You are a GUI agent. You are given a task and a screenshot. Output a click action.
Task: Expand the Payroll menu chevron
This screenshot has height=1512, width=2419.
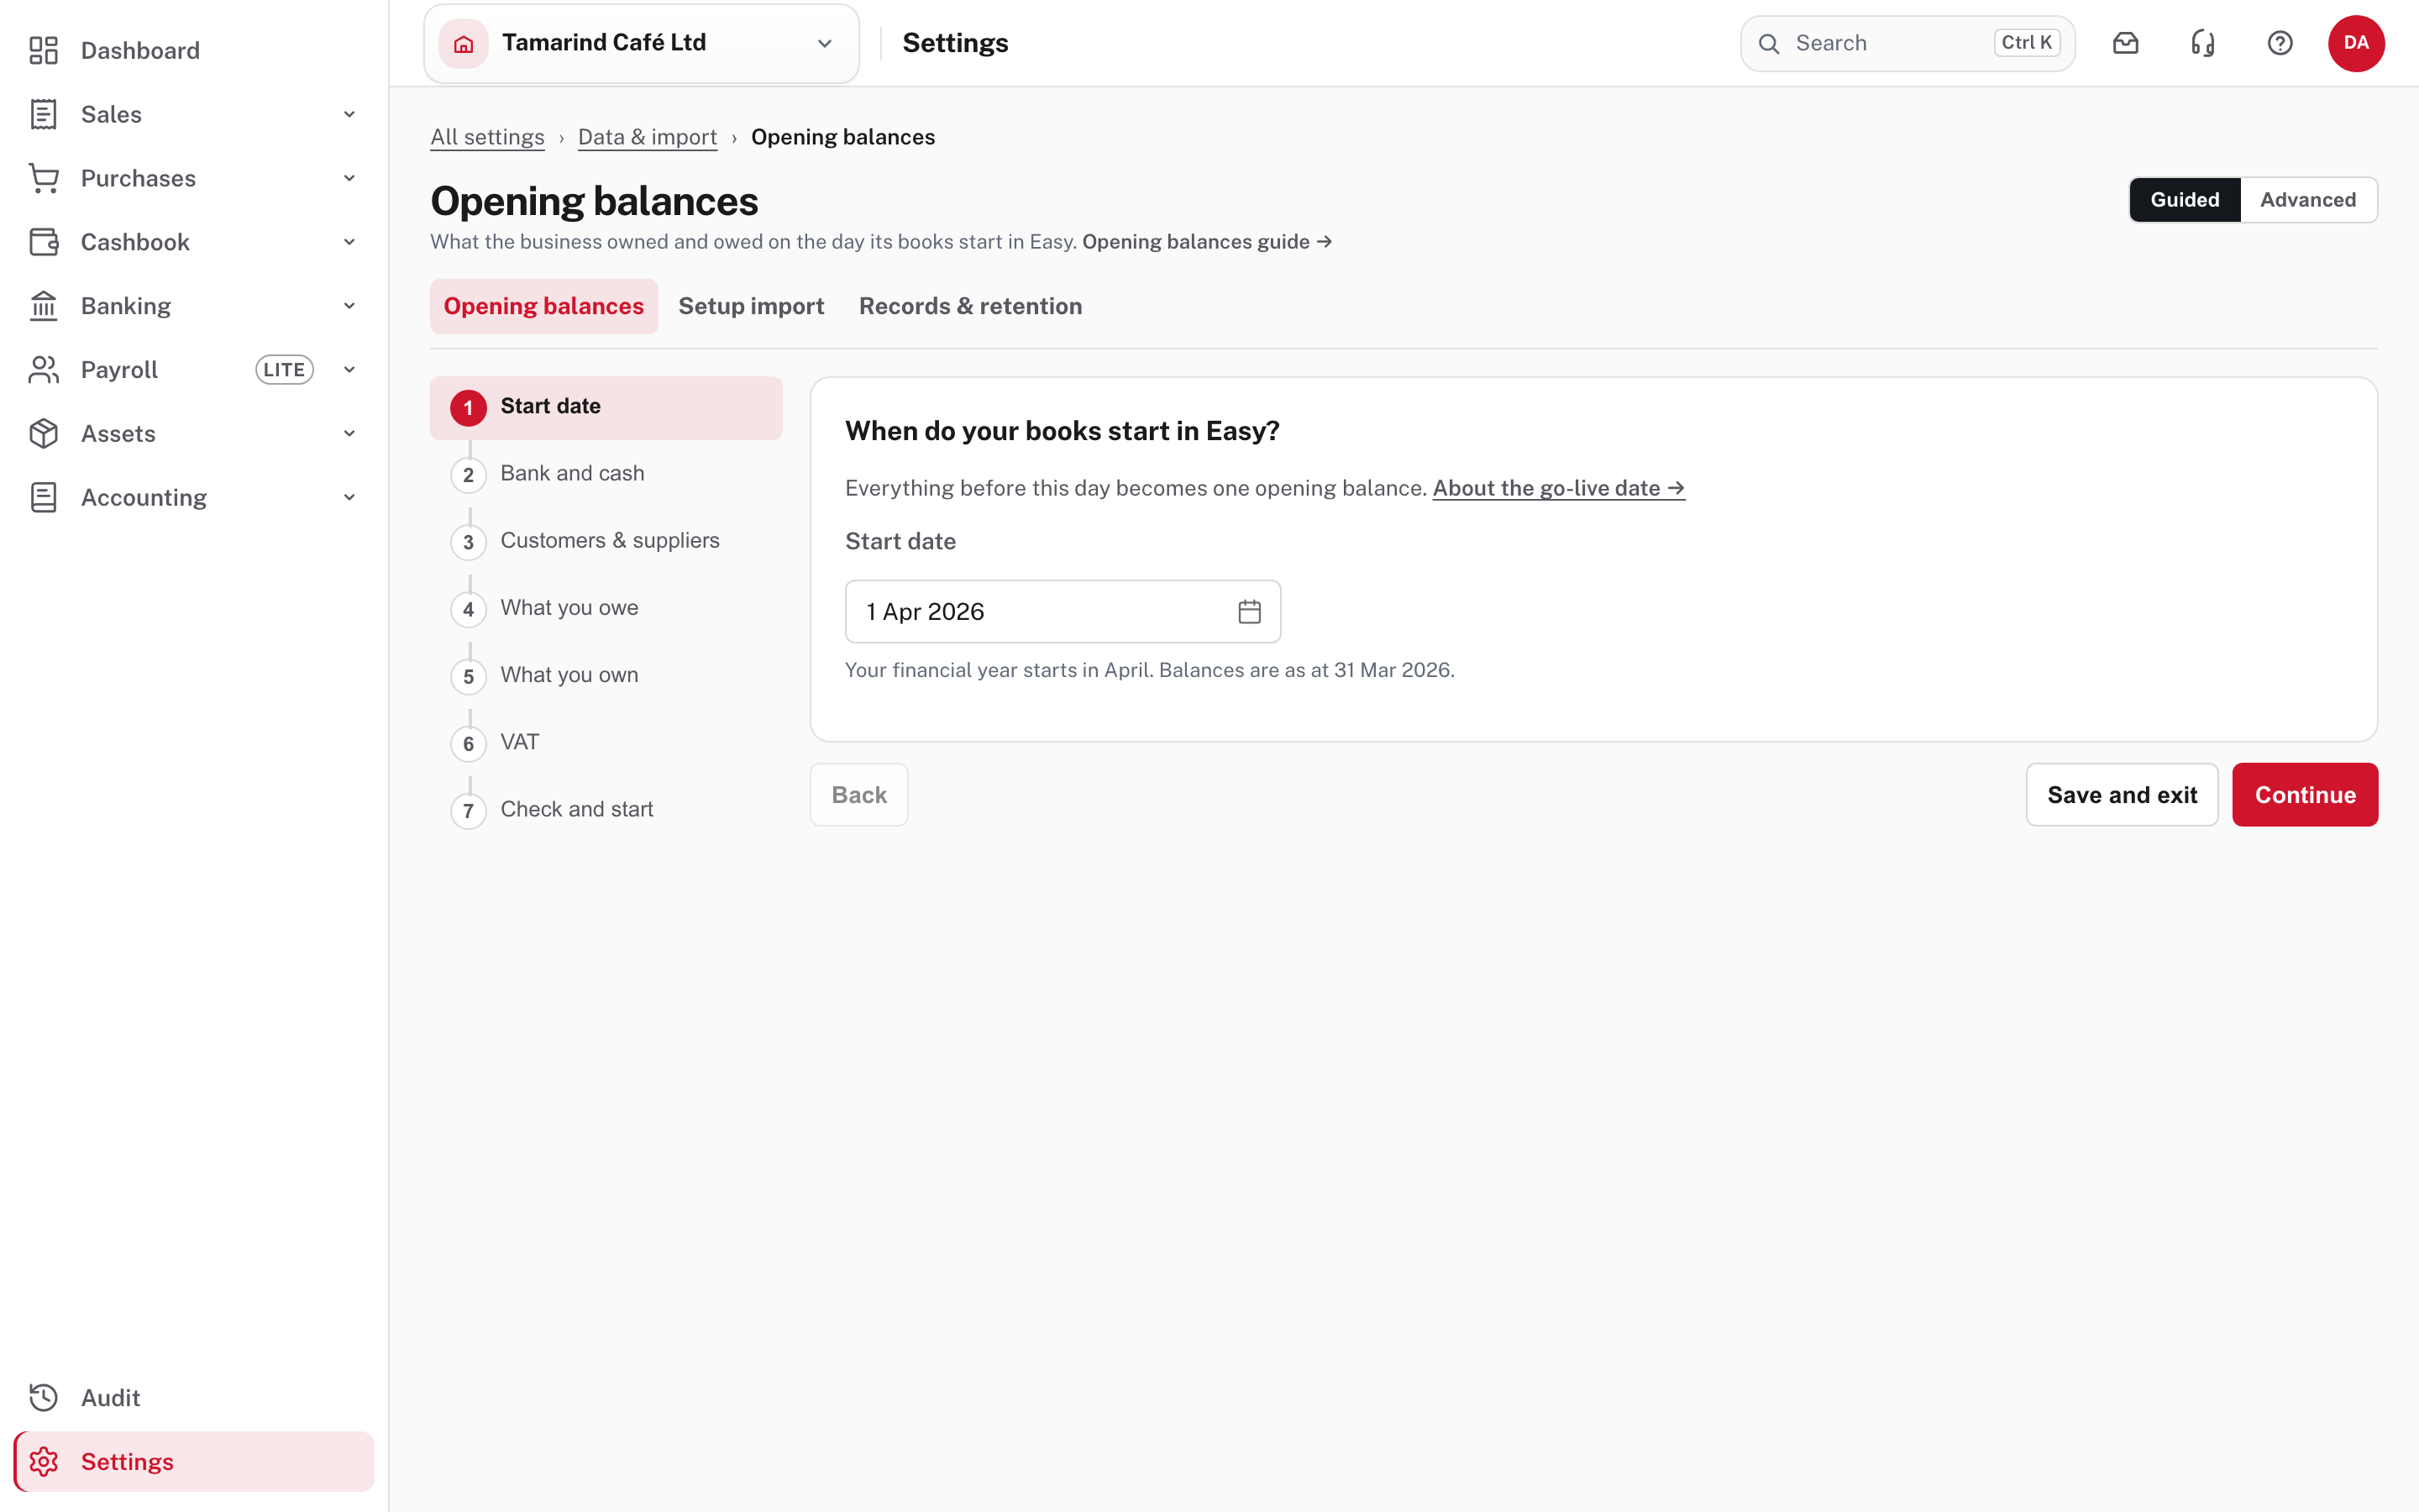349,370
